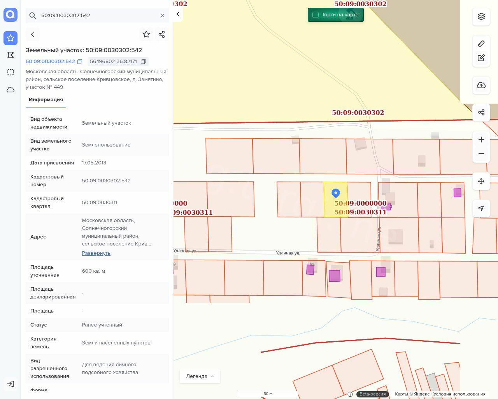
Task: Select the ruler measurement tool
Action: pos(481,44)
